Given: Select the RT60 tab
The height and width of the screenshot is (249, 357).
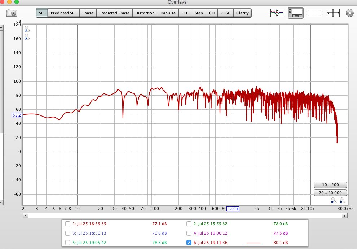Looking at the screenshot, I should 225,13.
